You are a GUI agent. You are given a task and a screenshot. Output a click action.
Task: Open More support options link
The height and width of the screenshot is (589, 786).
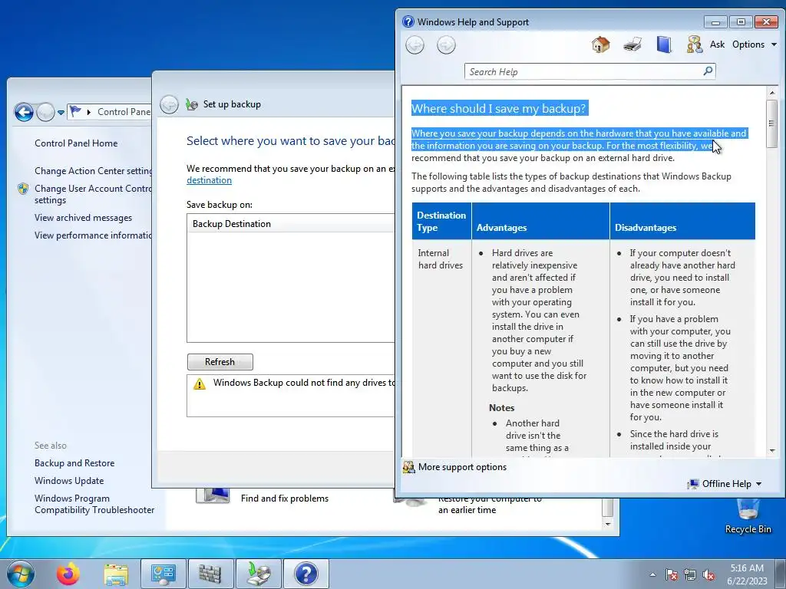(x=462, y=467)
